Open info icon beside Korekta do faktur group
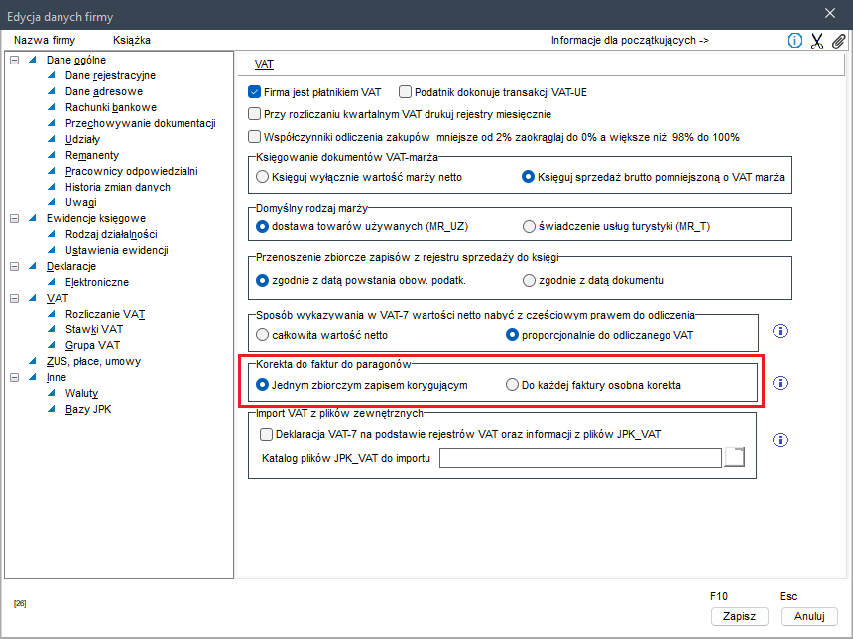The image size is (853, 639). pyautogui.click(x=781, y=383)
